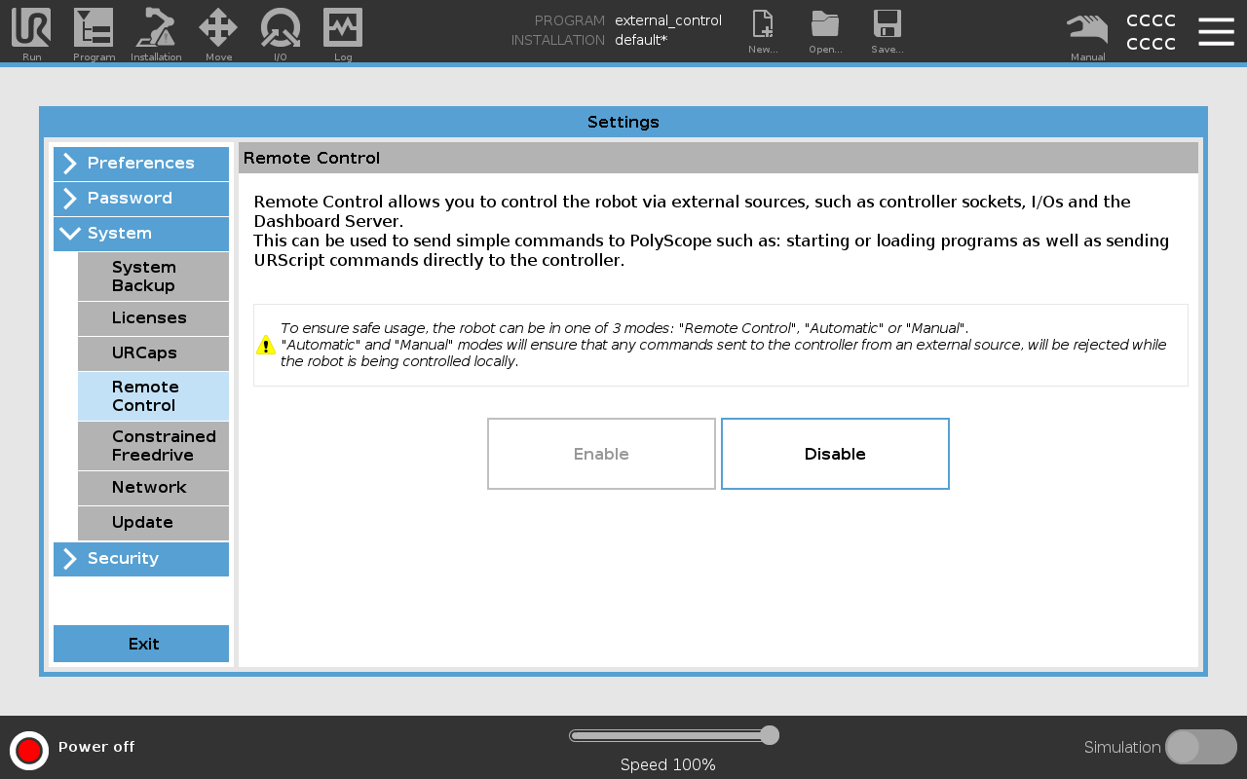Open the Log tab icon
Viewport: 1247px width, 779px height.
pos(343,29)
